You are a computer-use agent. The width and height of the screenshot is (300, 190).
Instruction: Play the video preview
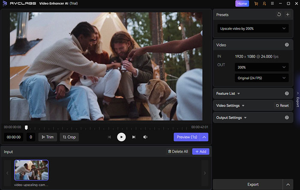[x=121, y=137]
